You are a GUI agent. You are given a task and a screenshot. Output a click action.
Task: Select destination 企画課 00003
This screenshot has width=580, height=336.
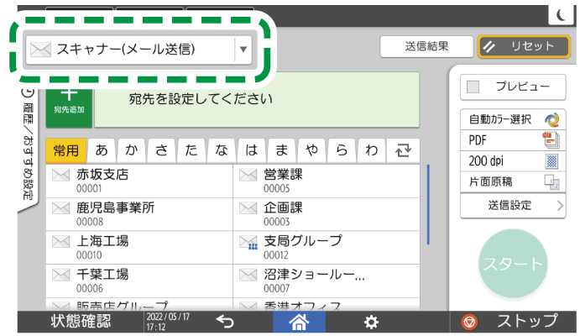pyautogui.click(x=327, y=214)
